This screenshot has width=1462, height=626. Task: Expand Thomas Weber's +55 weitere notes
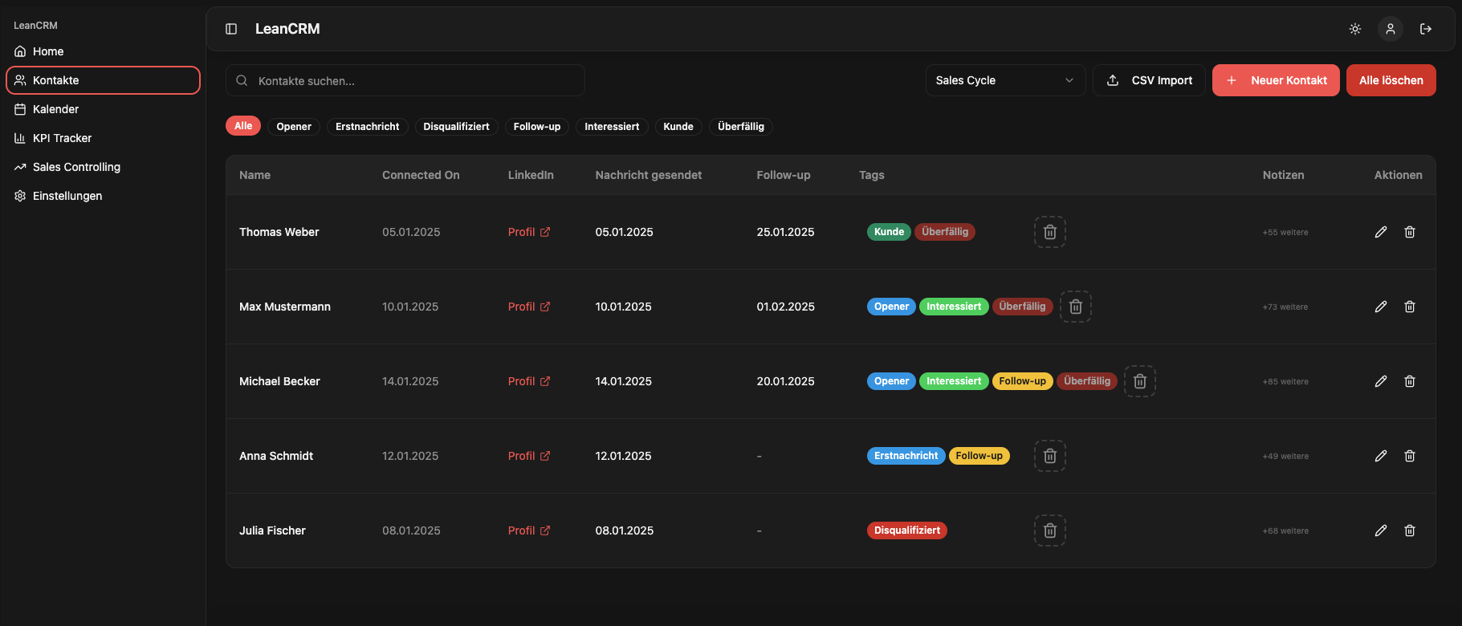[x=1285, y=233]
